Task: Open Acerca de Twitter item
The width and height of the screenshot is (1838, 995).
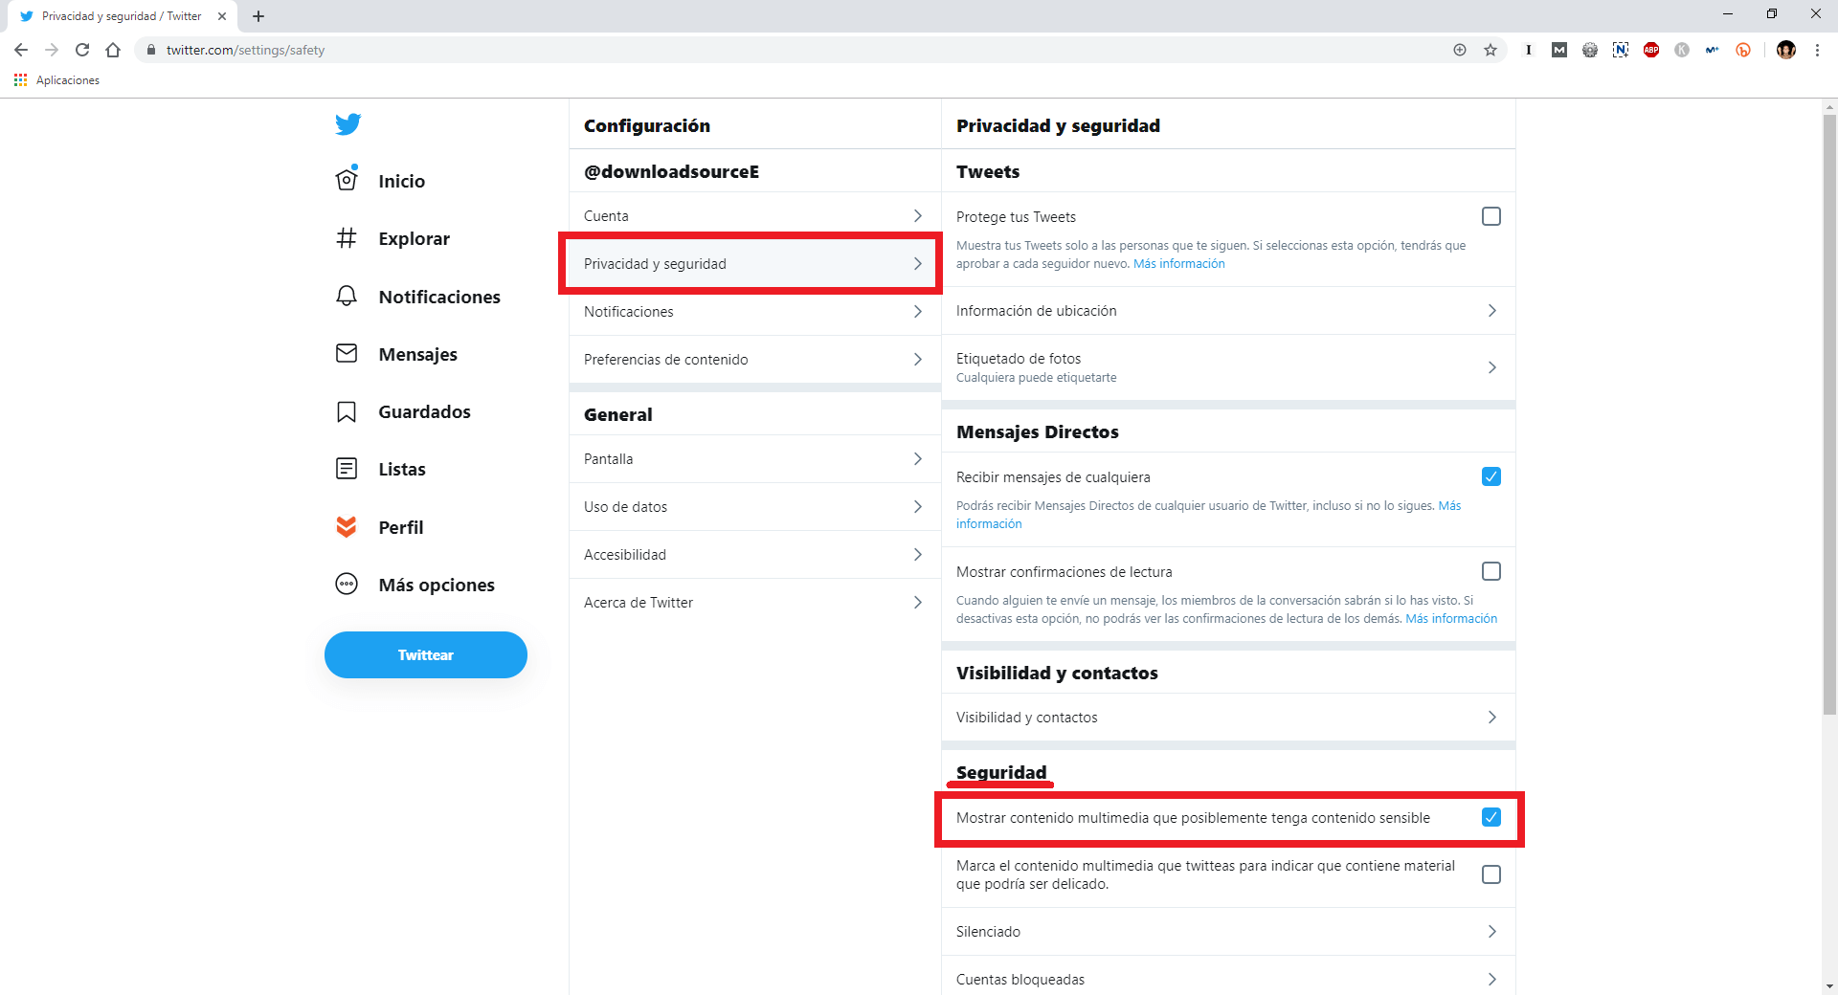Action: coord(754,603)
